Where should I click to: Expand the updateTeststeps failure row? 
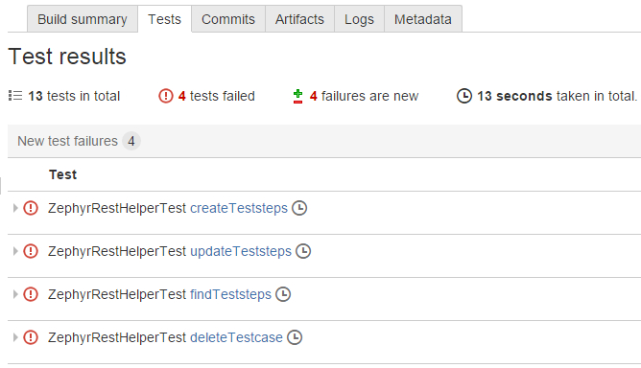point(15,251)
